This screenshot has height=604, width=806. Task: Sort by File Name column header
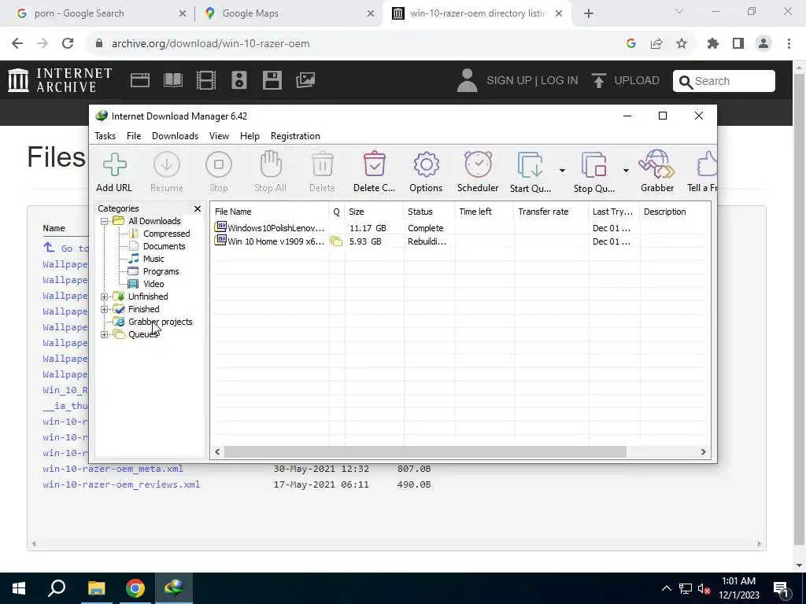pos(269,212)
